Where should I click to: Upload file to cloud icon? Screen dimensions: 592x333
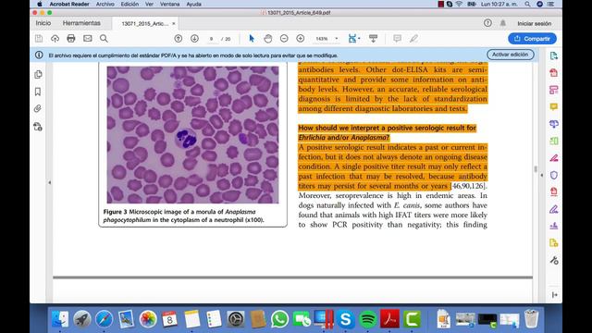tap(55, 39)
